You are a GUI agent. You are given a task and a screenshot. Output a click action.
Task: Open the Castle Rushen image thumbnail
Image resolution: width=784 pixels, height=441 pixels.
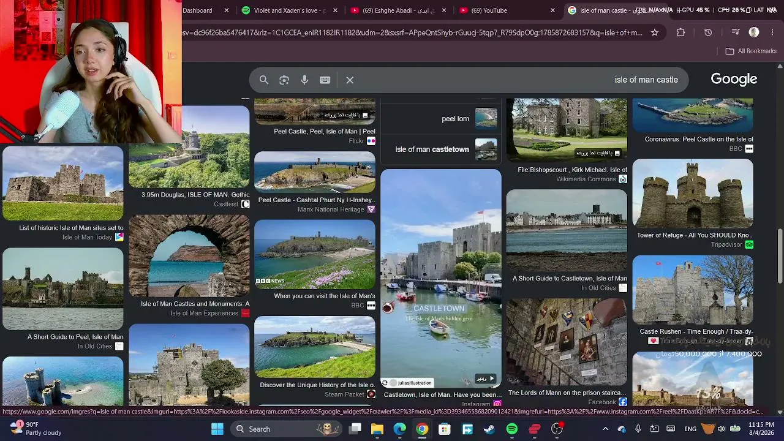[693, 290]
